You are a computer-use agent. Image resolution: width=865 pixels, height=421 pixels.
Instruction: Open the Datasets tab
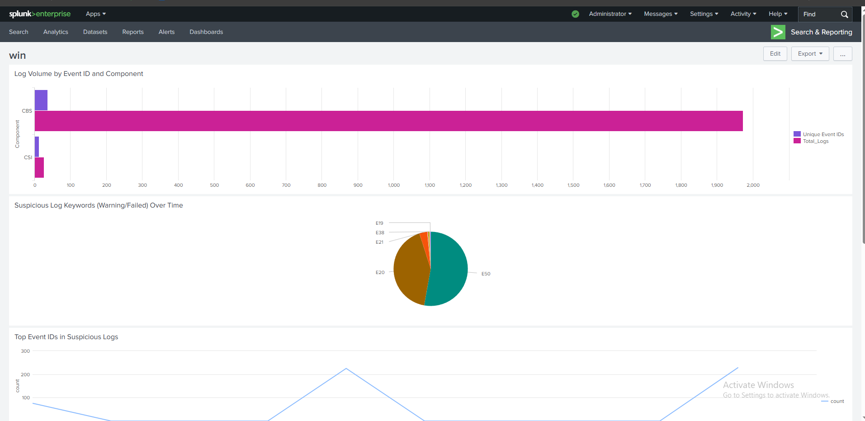click(x=95, y=32)
